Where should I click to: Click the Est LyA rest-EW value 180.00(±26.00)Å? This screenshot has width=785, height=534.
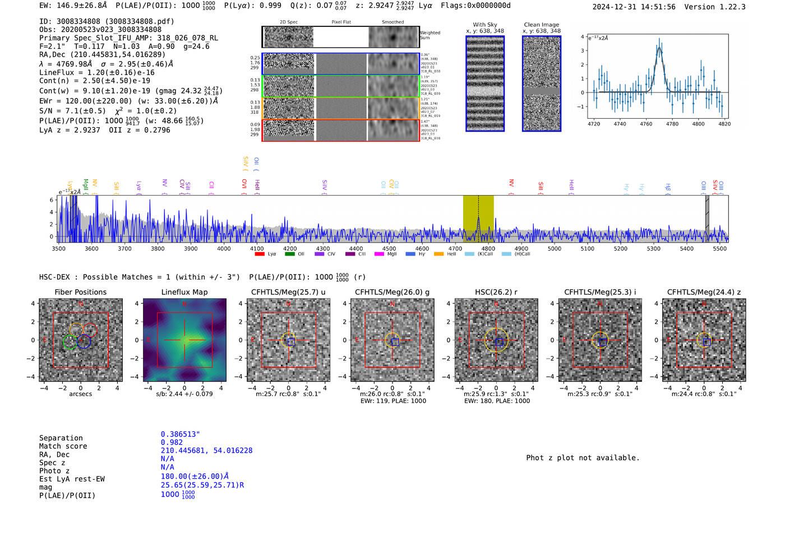pyautogui.click(x=195, y=477)
